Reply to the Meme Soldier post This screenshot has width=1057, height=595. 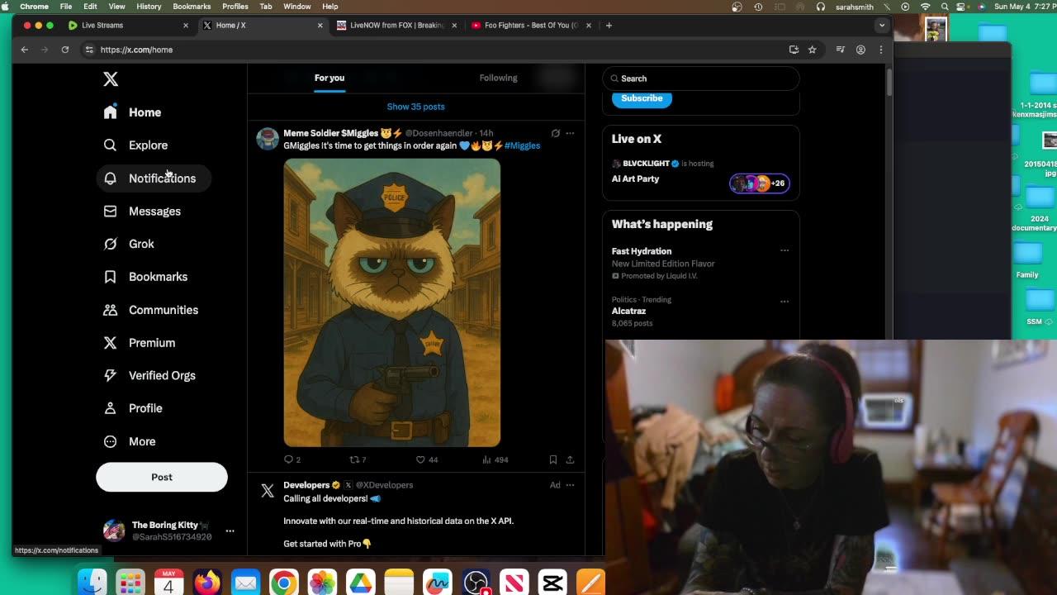292,459
